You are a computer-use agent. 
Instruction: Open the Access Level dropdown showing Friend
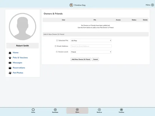pos(91,52)
